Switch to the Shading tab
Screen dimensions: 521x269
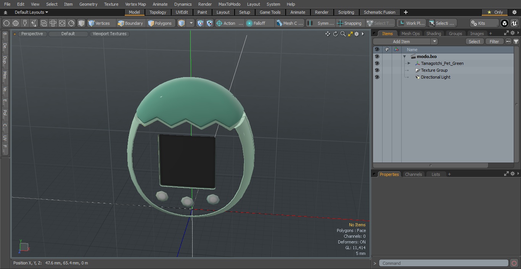coord(434,34)
